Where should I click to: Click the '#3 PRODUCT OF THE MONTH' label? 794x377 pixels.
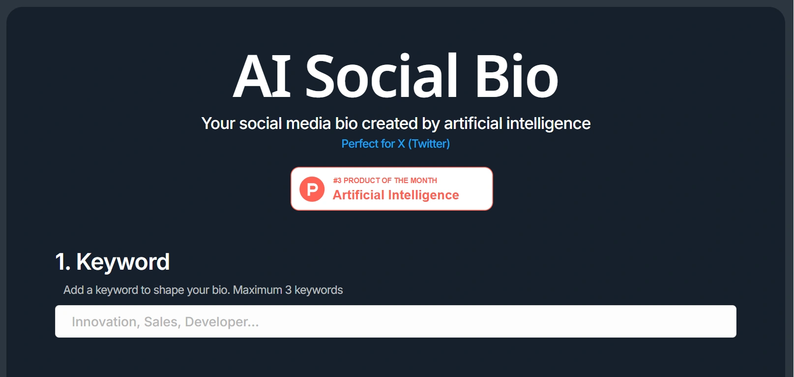[x=385, y=180]
